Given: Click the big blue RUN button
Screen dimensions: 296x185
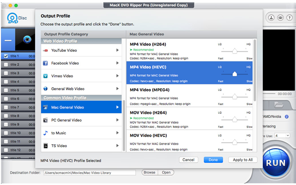Looking at the screenshot, I should 276,163.
